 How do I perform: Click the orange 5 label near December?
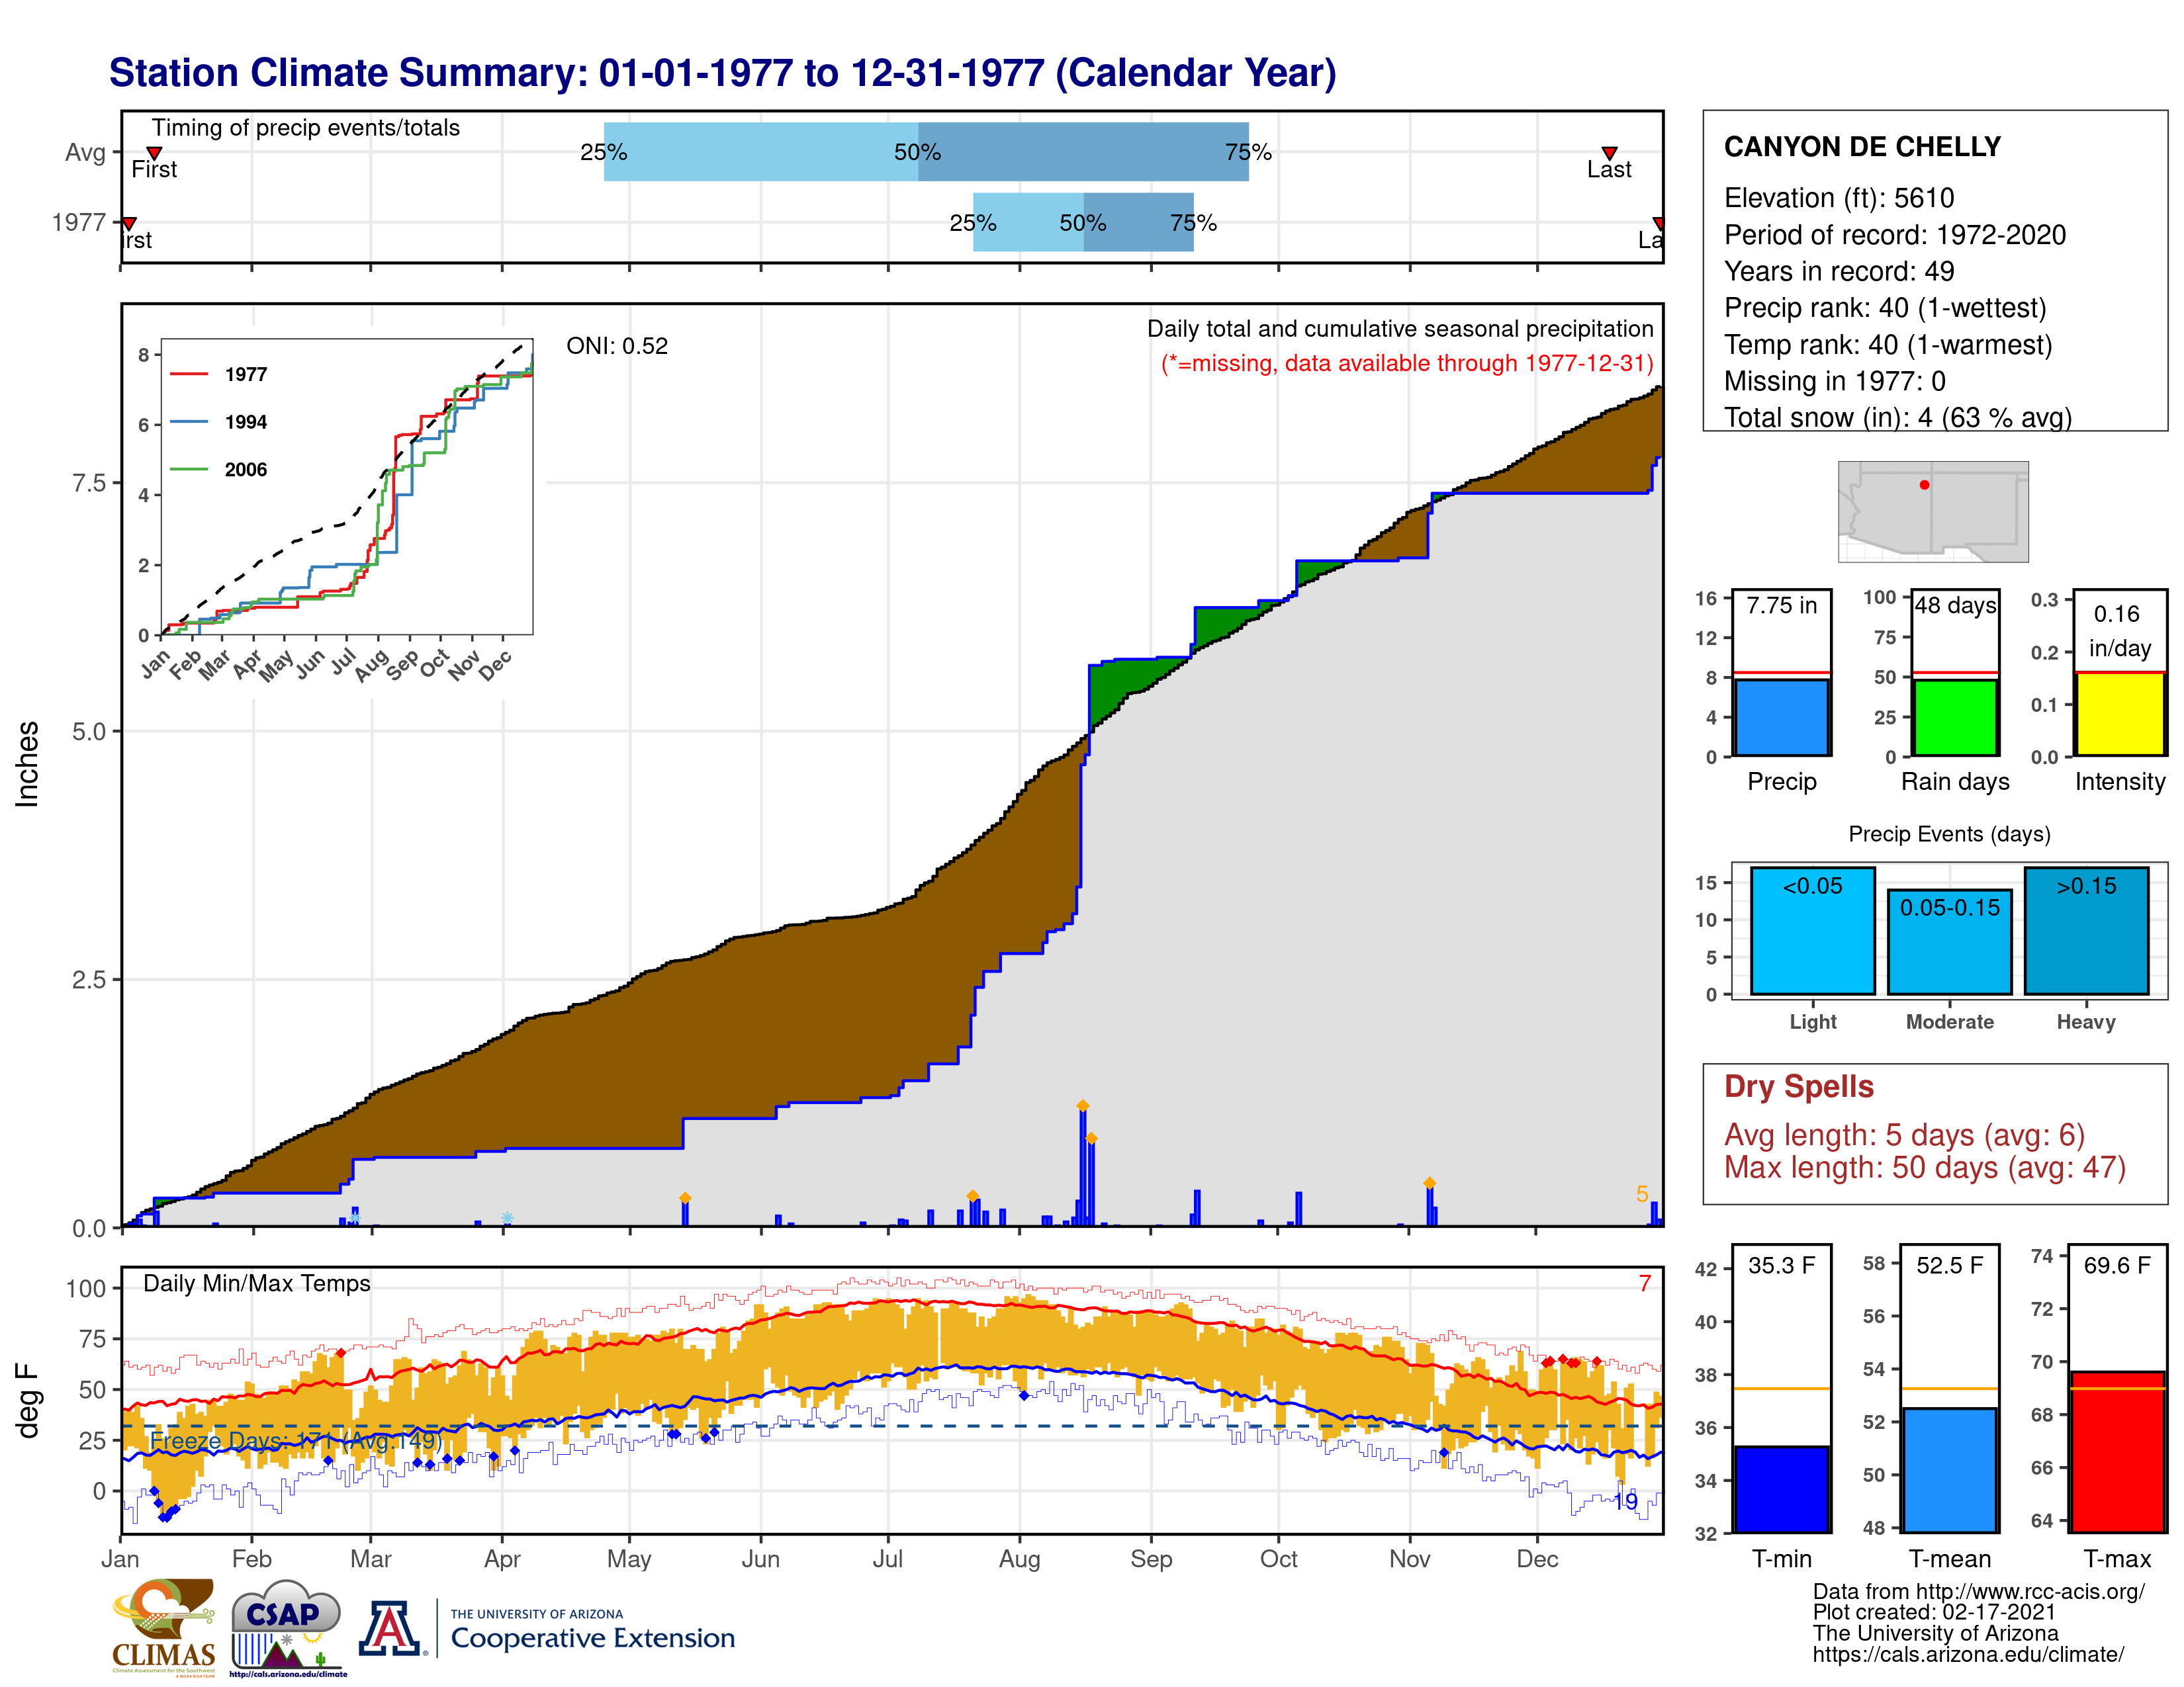pyautogui.click(x=1642, y=1194)
